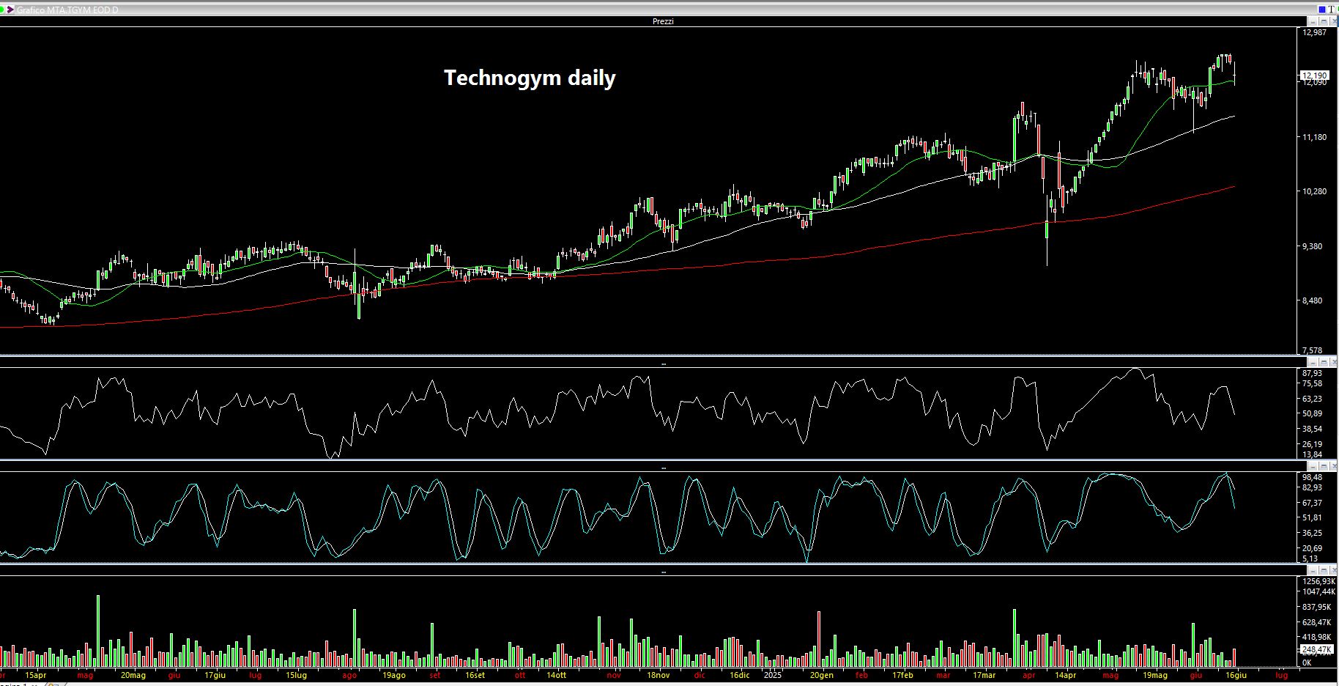The width and height of the screenshot is (1339, 686).
Task: Click the 7,578 price axis label
Action: (x=1314, y=351)
